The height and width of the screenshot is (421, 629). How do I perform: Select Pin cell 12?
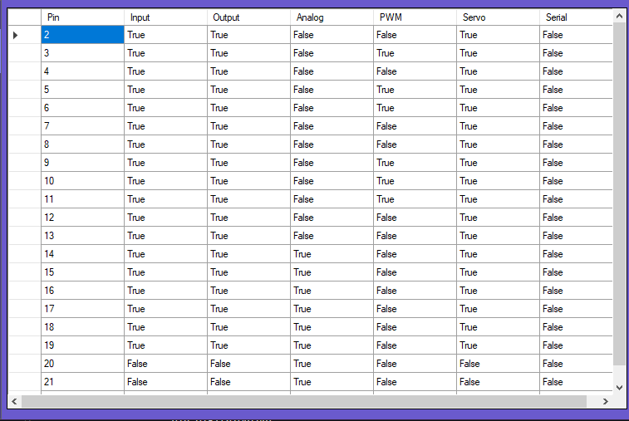tap(82, 218)
